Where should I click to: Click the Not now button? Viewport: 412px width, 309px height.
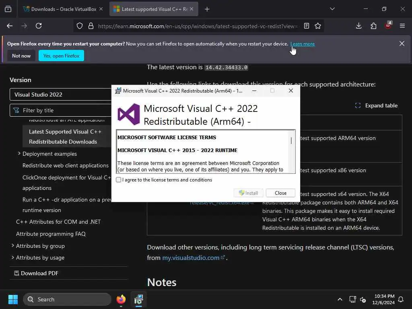pos(21,56)
